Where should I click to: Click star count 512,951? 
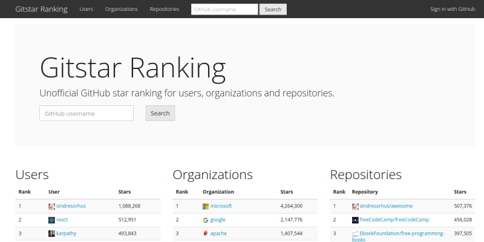pyautogui.click(x=127, y=220)
